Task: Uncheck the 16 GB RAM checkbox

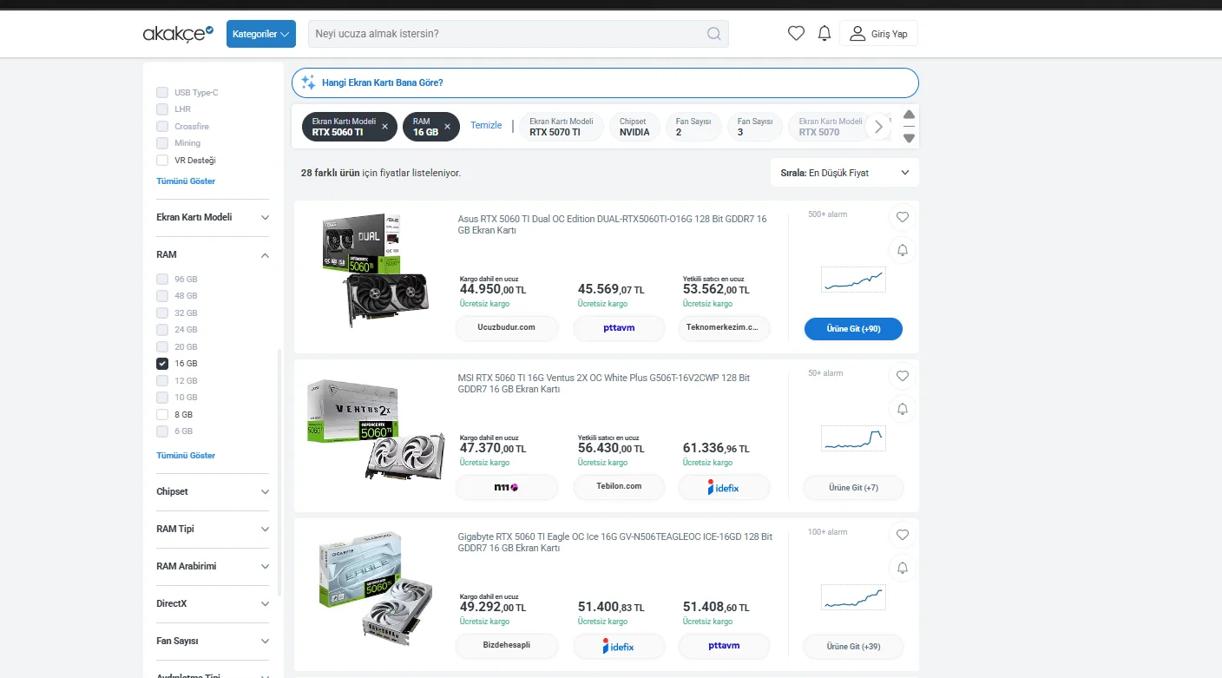Action: pos(162,364)
